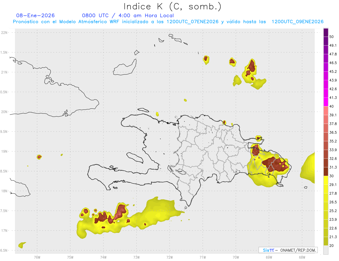
Task: Click the "32.6" color scale value
Action: point(333,159)
